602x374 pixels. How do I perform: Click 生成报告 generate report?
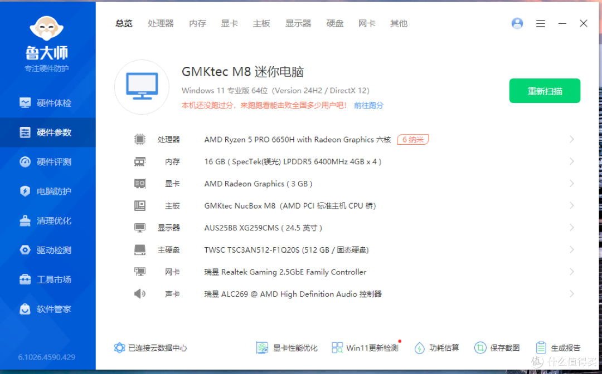click(x=558, y=348)
